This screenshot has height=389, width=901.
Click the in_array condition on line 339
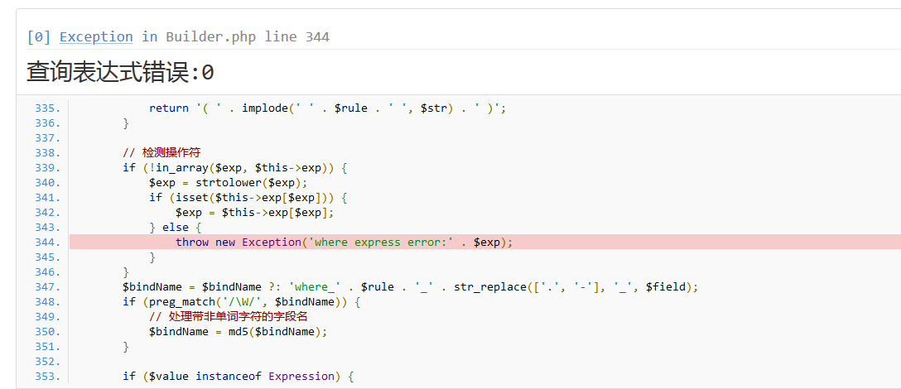pyautogui.click(x=235, y=167)
